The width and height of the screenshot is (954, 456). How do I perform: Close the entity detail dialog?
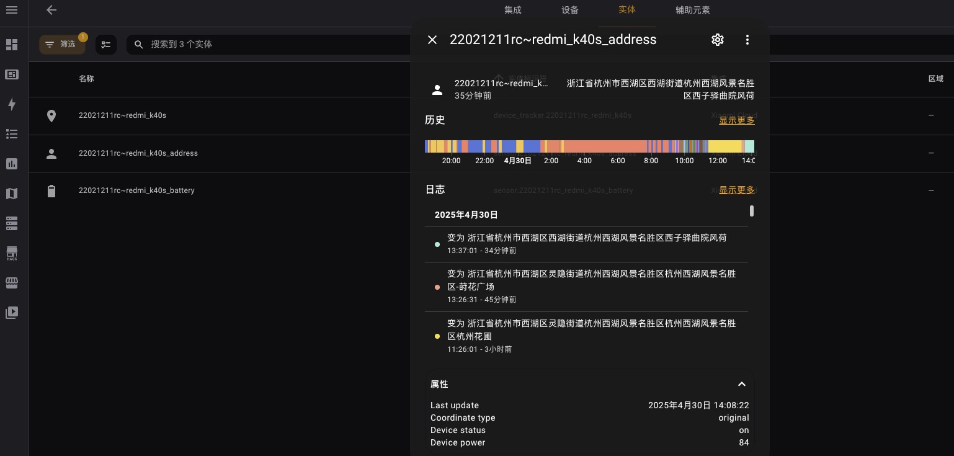pyautogui.click(x=432, y=40)
